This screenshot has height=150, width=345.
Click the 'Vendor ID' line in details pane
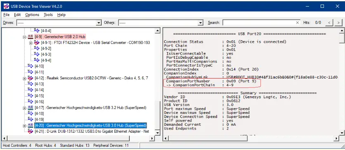(228, 97)
